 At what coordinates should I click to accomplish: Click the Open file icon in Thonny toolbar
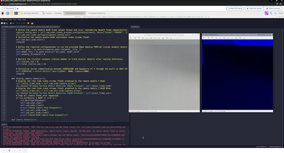[5, 23]
